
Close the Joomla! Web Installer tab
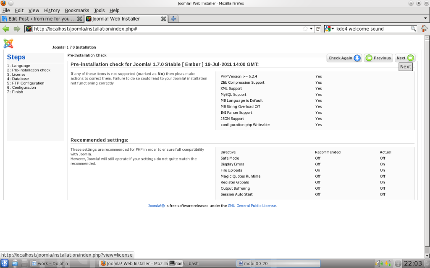(163, 18)
